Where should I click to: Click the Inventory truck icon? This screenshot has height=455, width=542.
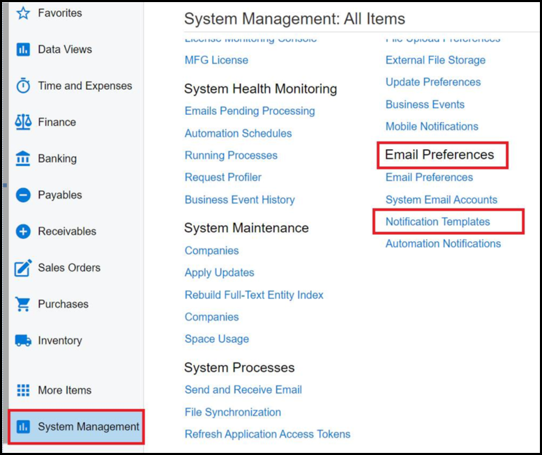(23, 341)
